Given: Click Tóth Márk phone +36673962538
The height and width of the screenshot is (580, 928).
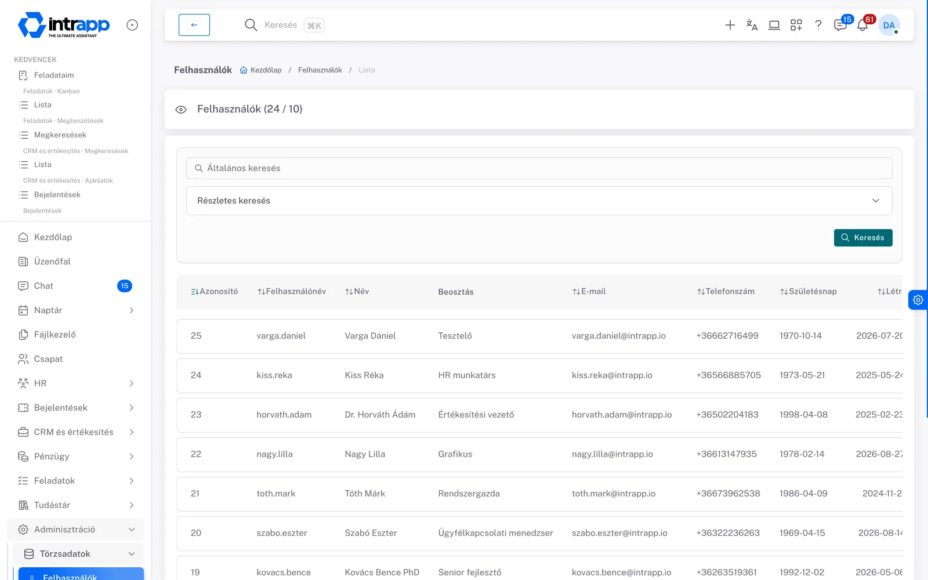Looking at the screenshot, I should 728,494.
